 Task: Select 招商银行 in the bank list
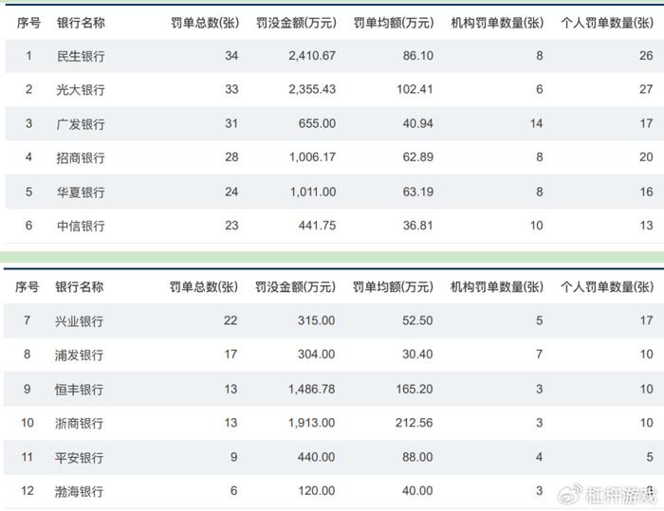pos(81,158)
